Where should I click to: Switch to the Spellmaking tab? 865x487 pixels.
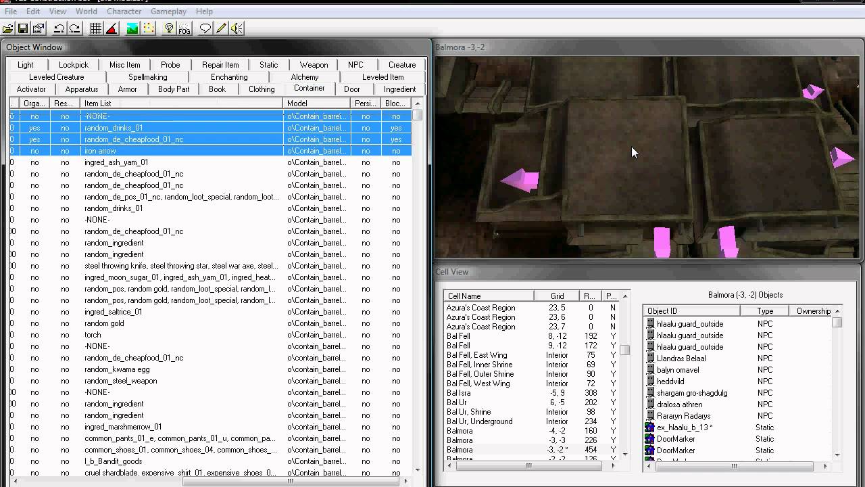(x=148, y=77)
